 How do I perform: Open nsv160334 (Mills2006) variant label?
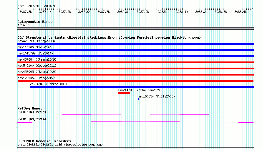point(156,96)
